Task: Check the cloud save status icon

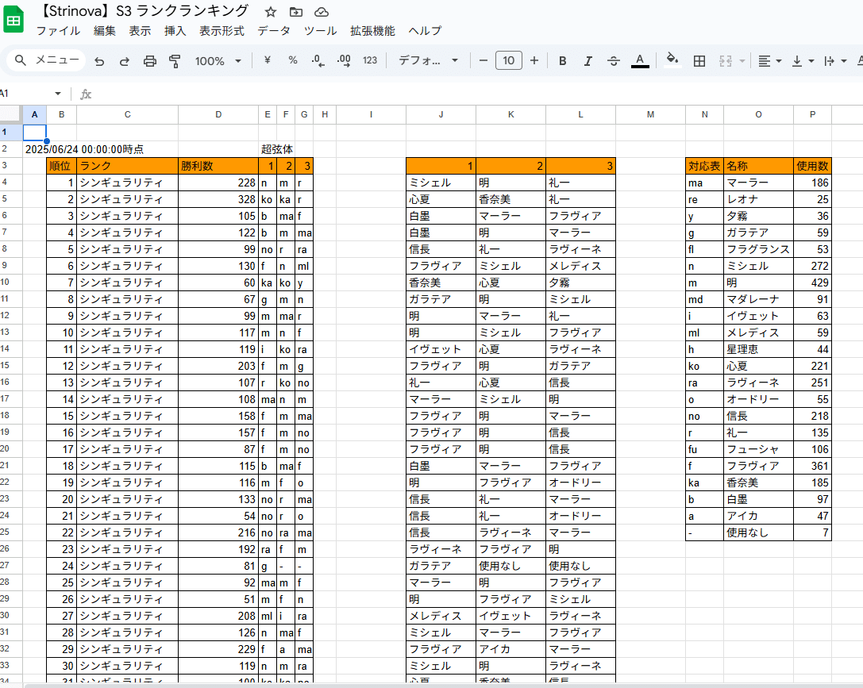Action: point(322,12)
